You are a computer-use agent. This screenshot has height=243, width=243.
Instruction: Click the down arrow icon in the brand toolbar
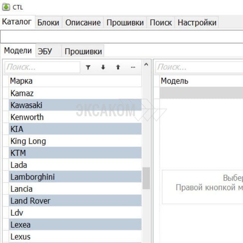pos(103,67)
